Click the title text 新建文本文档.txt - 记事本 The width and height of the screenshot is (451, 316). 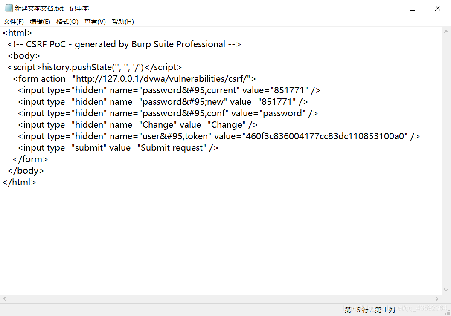[52, 9]
